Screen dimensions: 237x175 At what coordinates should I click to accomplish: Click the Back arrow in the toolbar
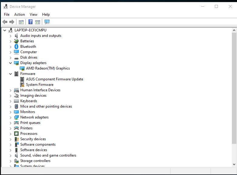click(x=5, y=22)
